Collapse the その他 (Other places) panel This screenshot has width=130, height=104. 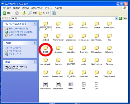[34, 43]
